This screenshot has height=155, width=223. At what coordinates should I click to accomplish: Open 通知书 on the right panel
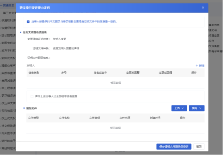213,30
